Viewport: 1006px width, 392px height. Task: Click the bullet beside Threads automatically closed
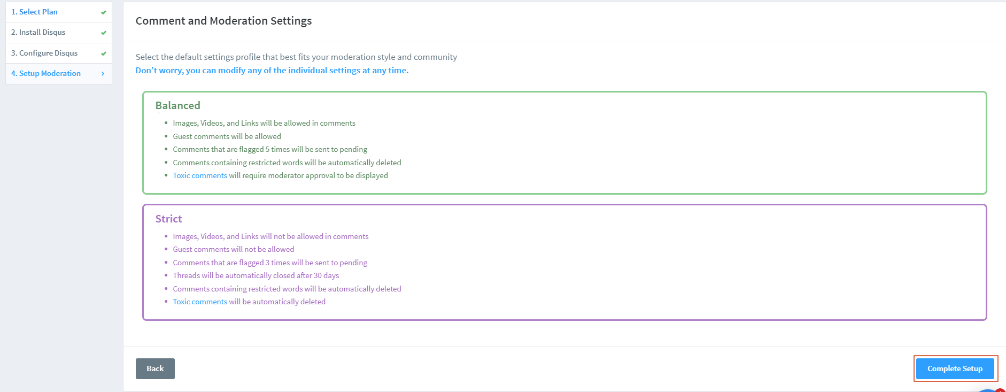[x=166, y=275]
